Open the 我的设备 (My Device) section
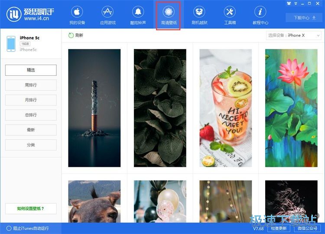Screen dimensions: 325x234 point(77,16)
